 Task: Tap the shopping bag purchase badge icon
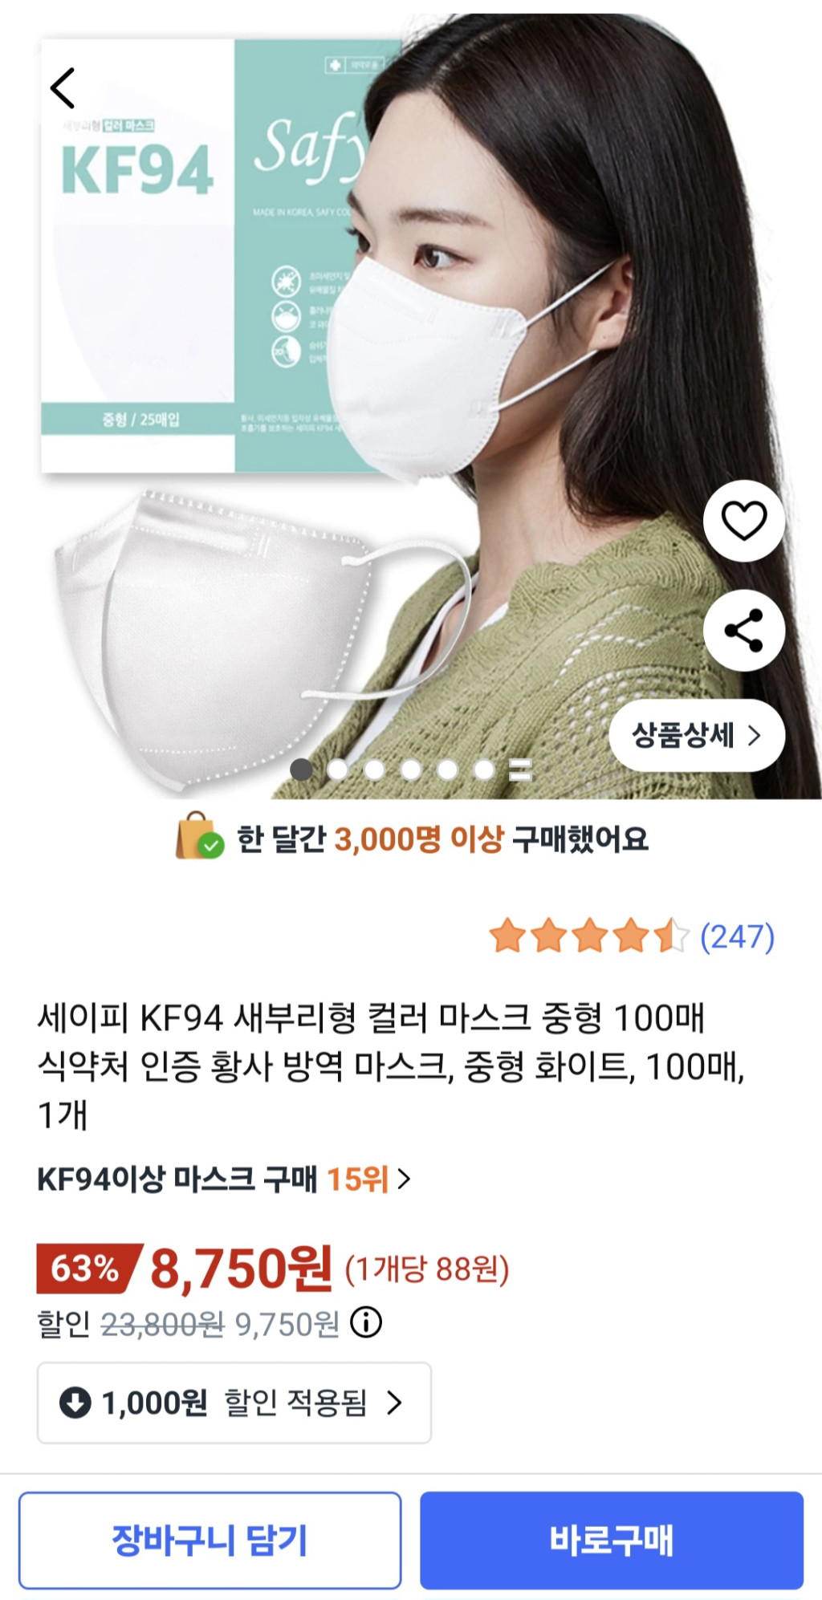click(199, 836)
